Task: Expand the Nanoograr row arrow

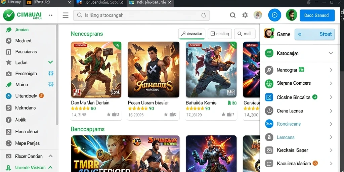Action: (331, 70)
